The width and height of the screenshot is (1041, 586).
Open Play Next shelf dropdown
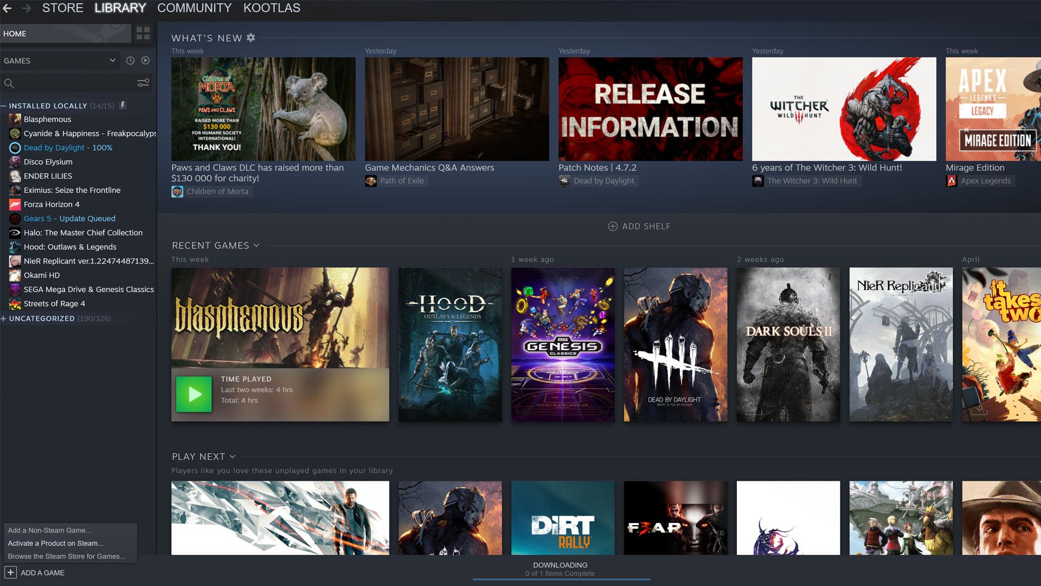coord(233,457)
